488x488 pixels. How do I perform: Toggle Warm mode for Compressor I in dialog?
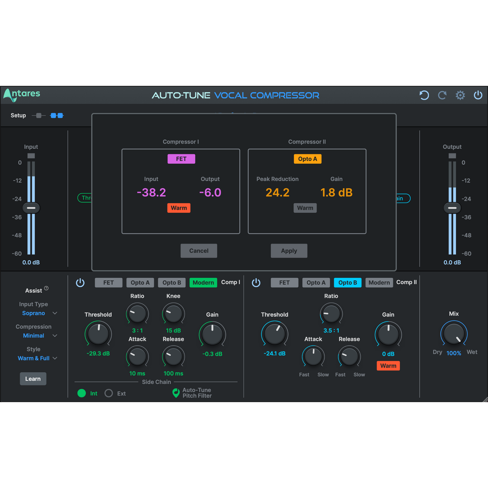pos(179,208)
